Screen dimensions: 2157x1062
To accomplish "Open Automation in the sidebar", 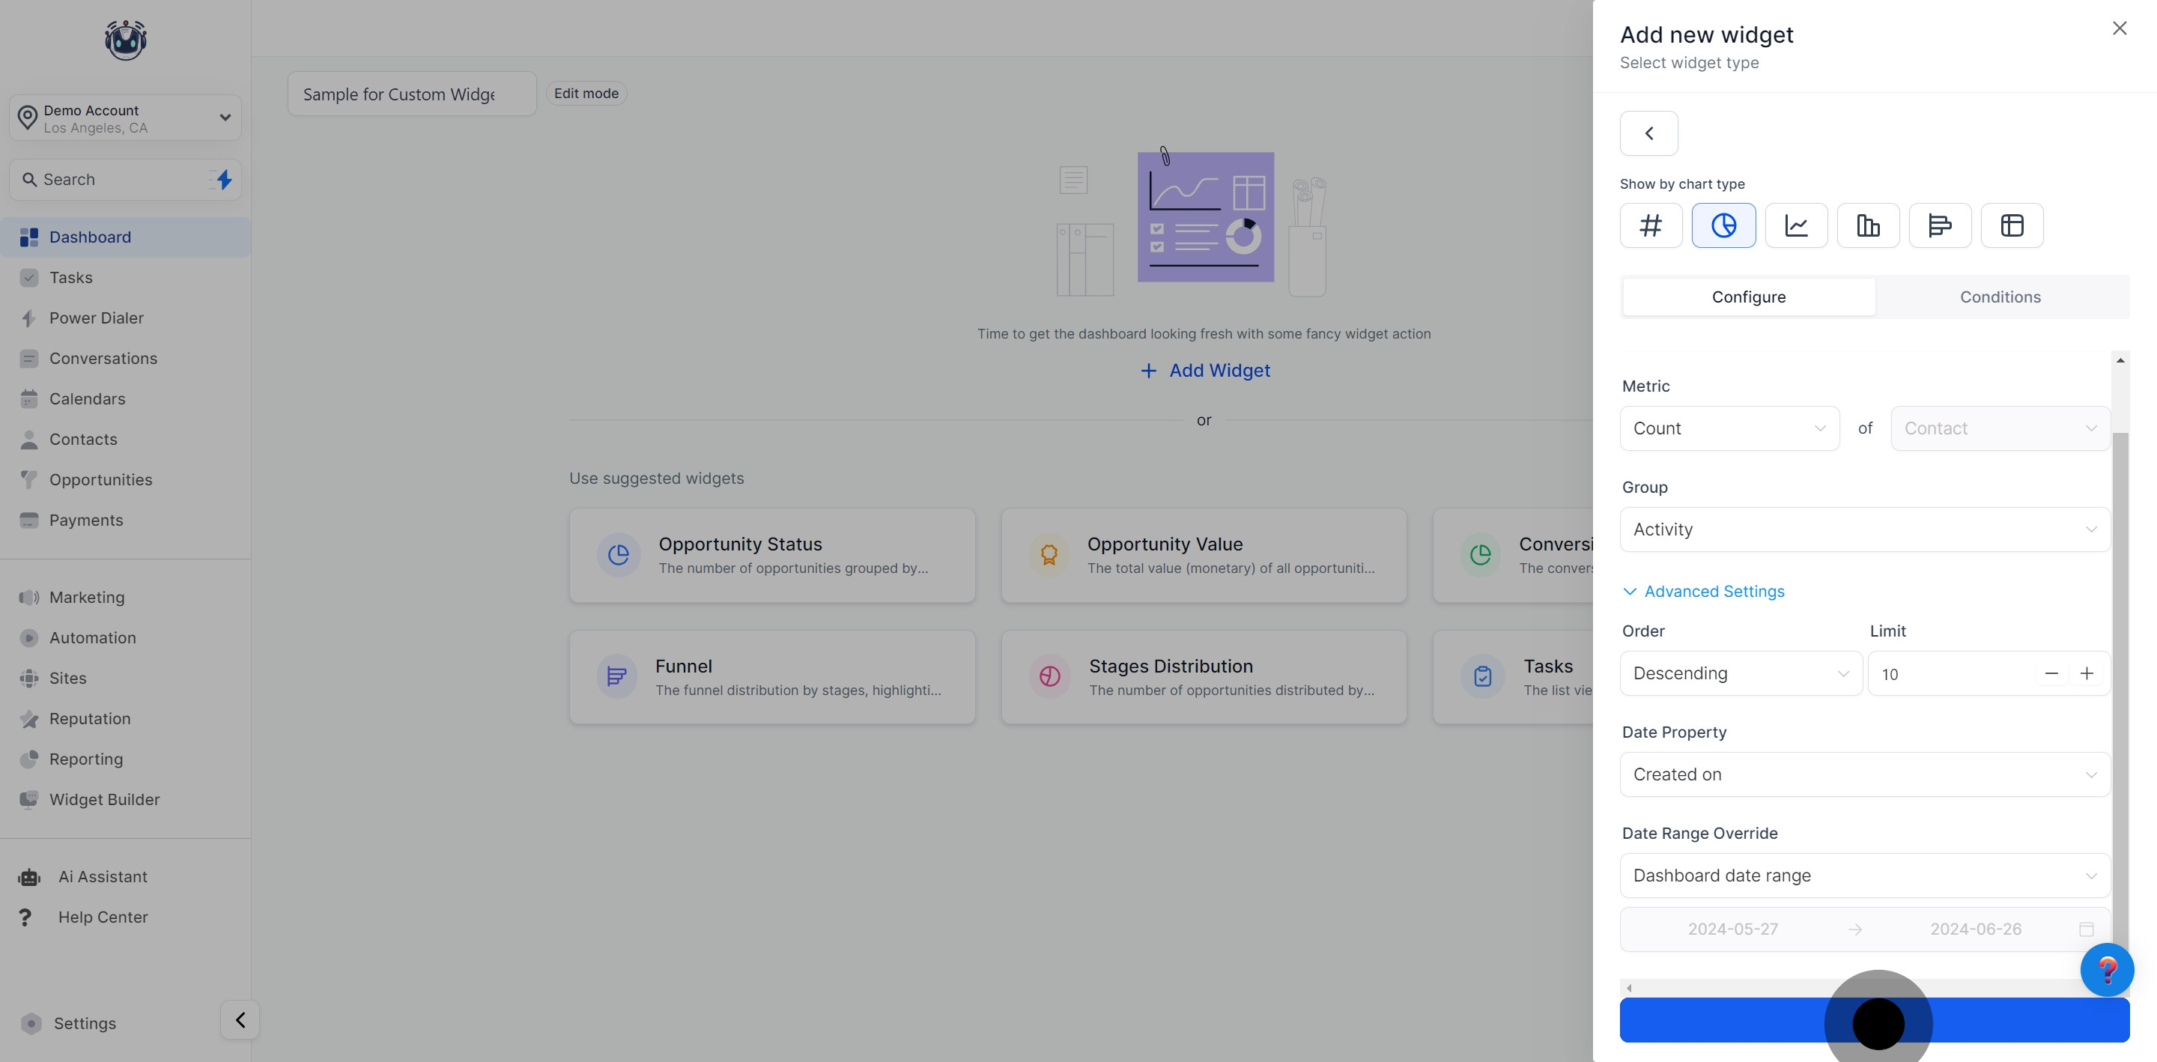I will [x=126, y=637].
